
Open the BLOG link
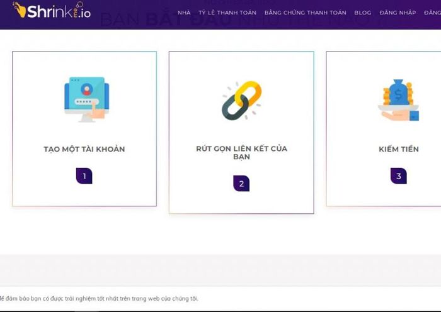[363, 13]
